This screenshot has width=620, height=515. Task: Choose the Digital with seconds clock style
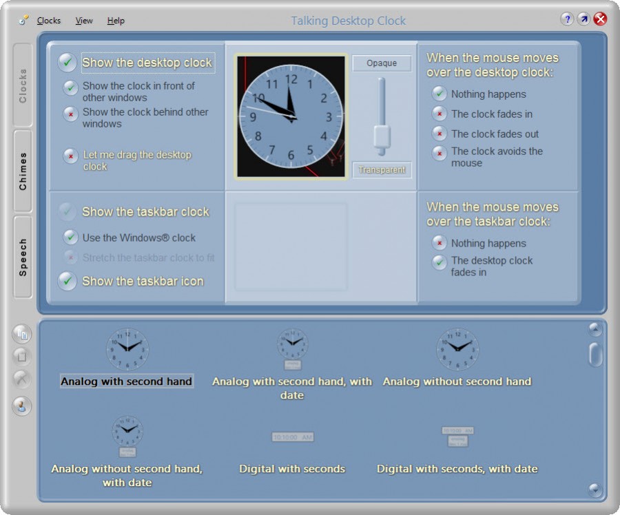tap(293, 437)
